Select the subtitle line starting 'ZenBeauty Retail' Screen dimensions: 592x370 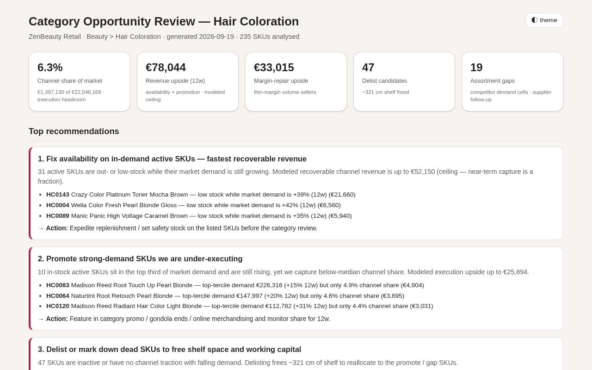(x=164, y=37)
